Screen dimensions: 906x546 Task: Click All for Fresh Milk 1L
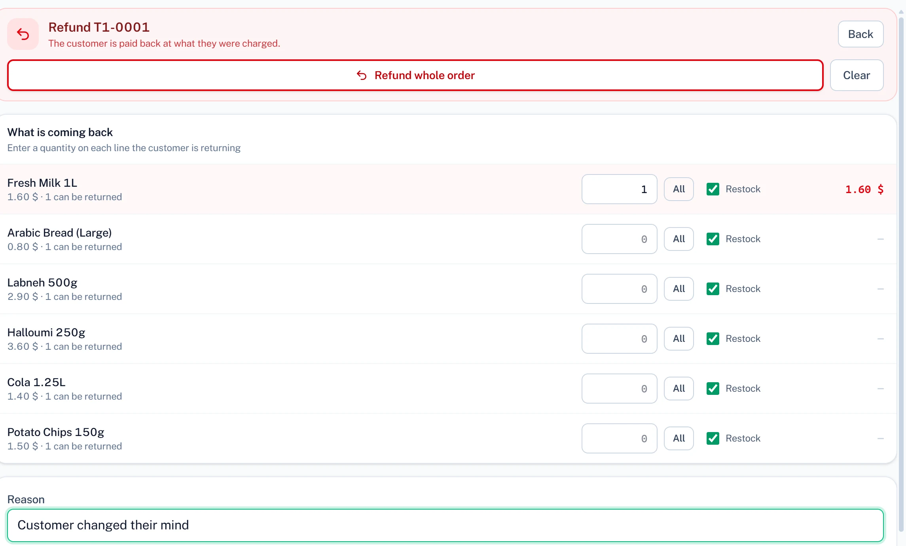click(x=679, y=189)
